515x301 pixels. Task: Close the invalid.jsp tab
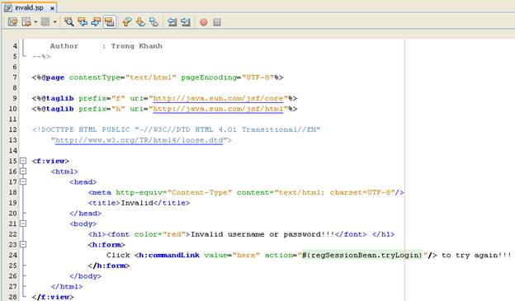pos(52,8)
